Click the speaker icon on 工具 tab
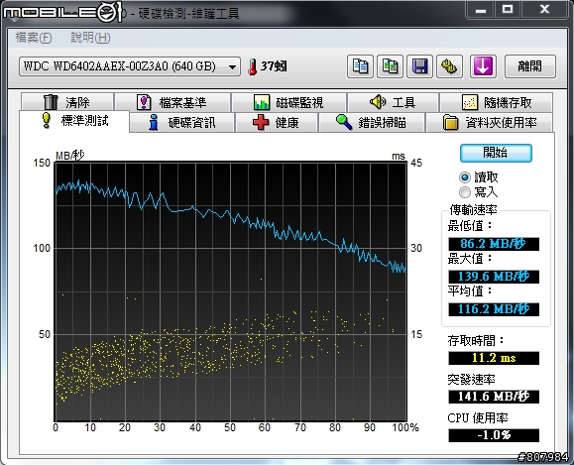This screenshot has width=574, height=465. [378, 102]
